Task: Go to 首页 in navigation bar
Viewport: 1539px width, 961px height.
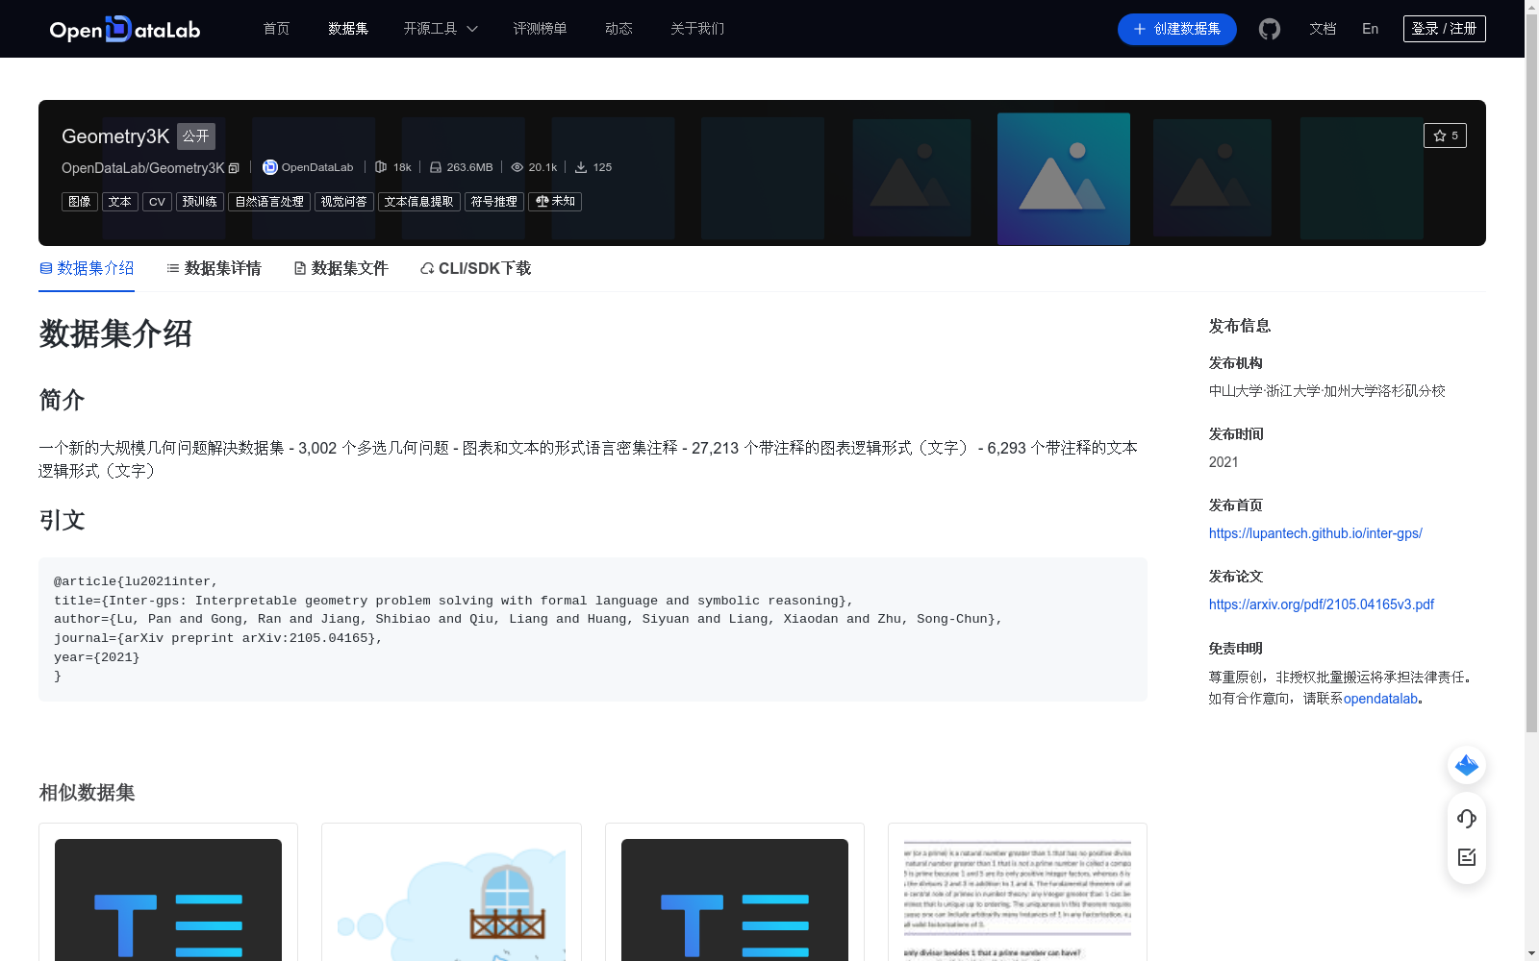Action: (276, 29)
